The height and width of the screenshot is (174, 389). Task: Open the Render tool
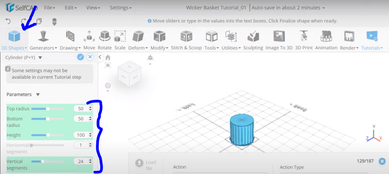[349, 40]
